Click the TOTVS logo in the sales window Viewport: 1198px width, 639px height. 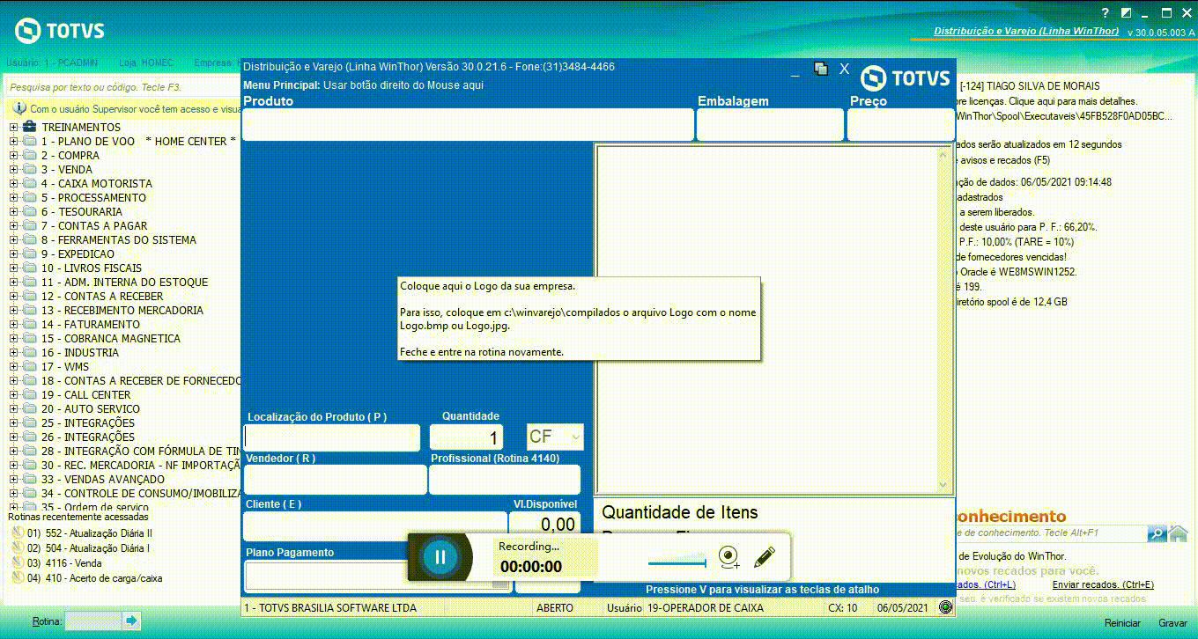click(906, 78)
